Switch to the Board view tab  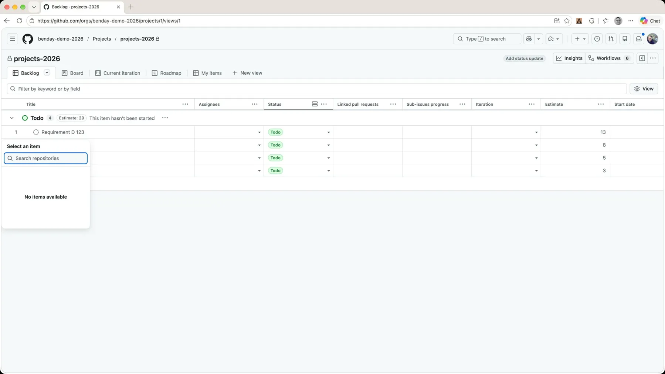point(72,73)
